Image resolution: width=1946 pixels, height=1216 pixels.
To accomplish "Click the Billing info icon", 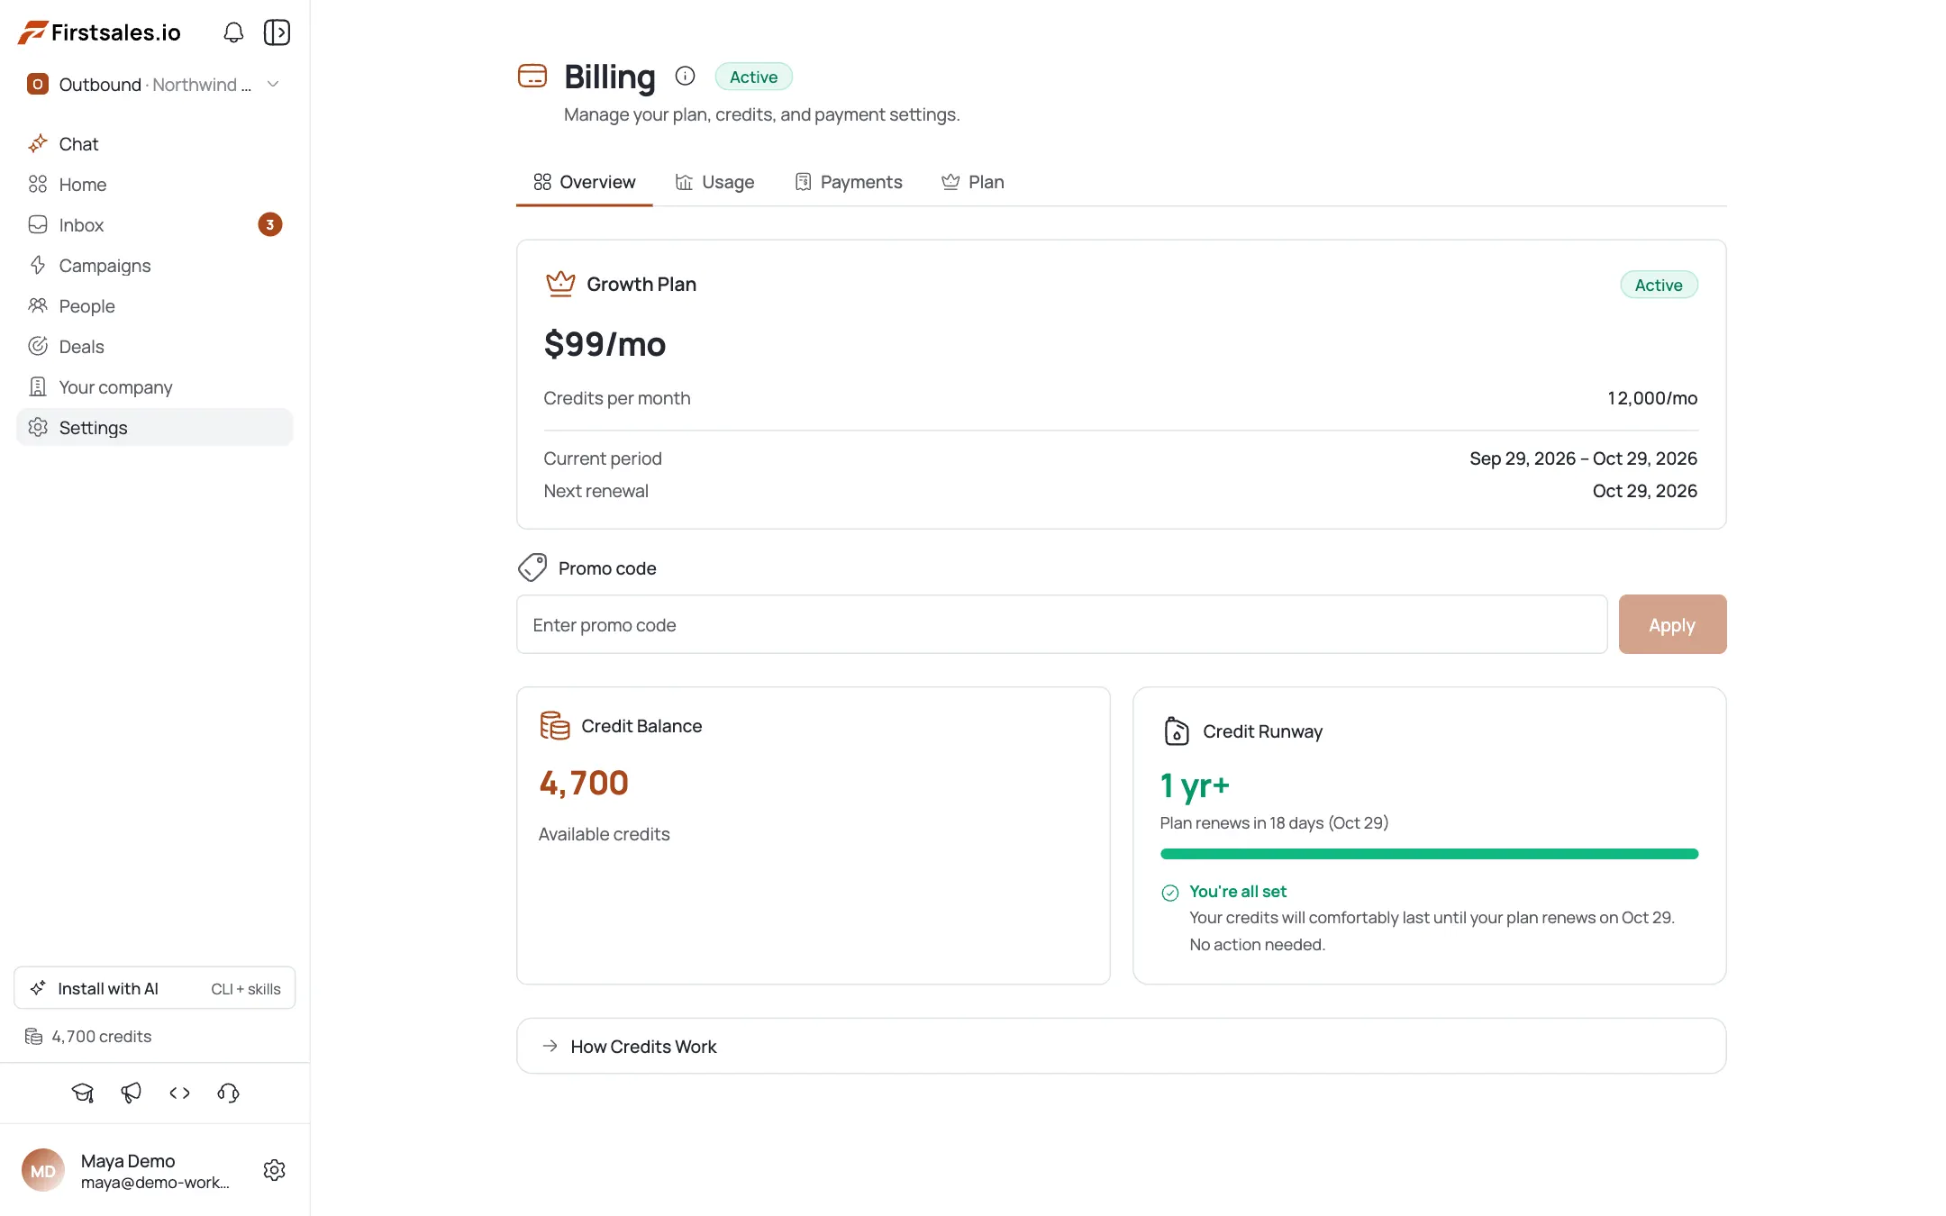I will [685, 76].
